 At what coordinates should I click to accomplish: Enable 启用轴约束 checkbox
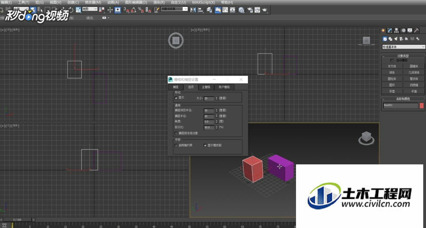click(x=176, y=145)
